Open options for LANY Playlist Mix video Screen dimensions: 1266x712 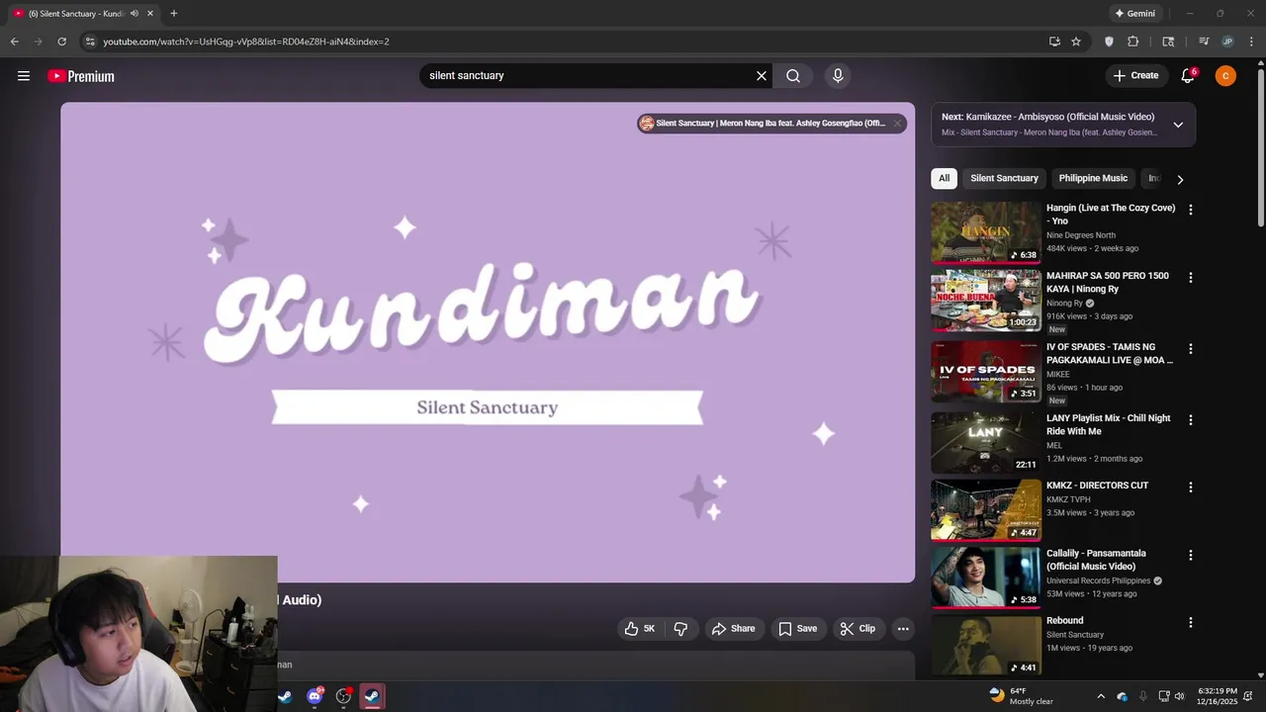[x=1191, y=420]
